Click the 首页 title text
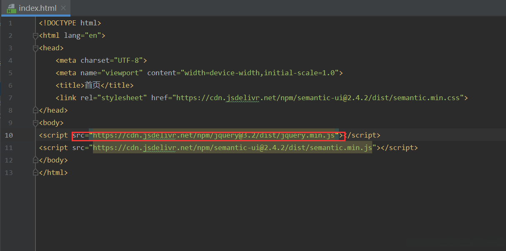The height and width of the screenshot is (251, 506). 93,85
